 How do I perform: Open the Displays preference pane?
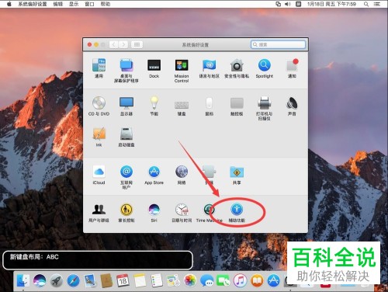click(x=126, y=106)
